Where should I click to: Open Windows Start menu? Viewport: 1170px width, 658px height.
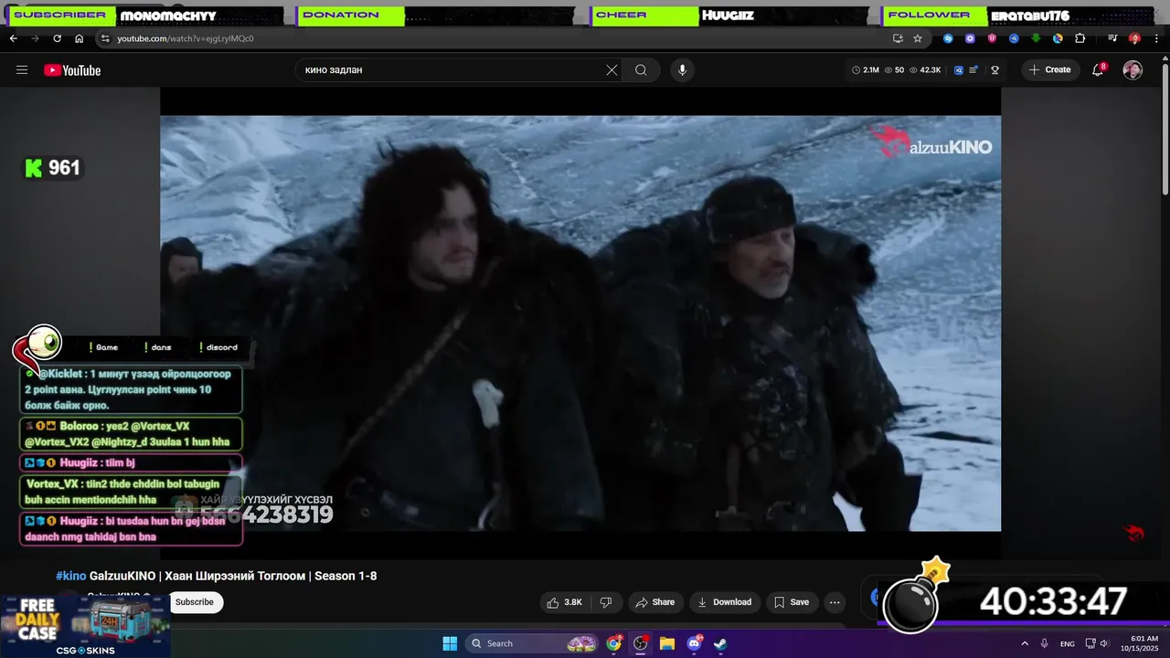[450, 643]
